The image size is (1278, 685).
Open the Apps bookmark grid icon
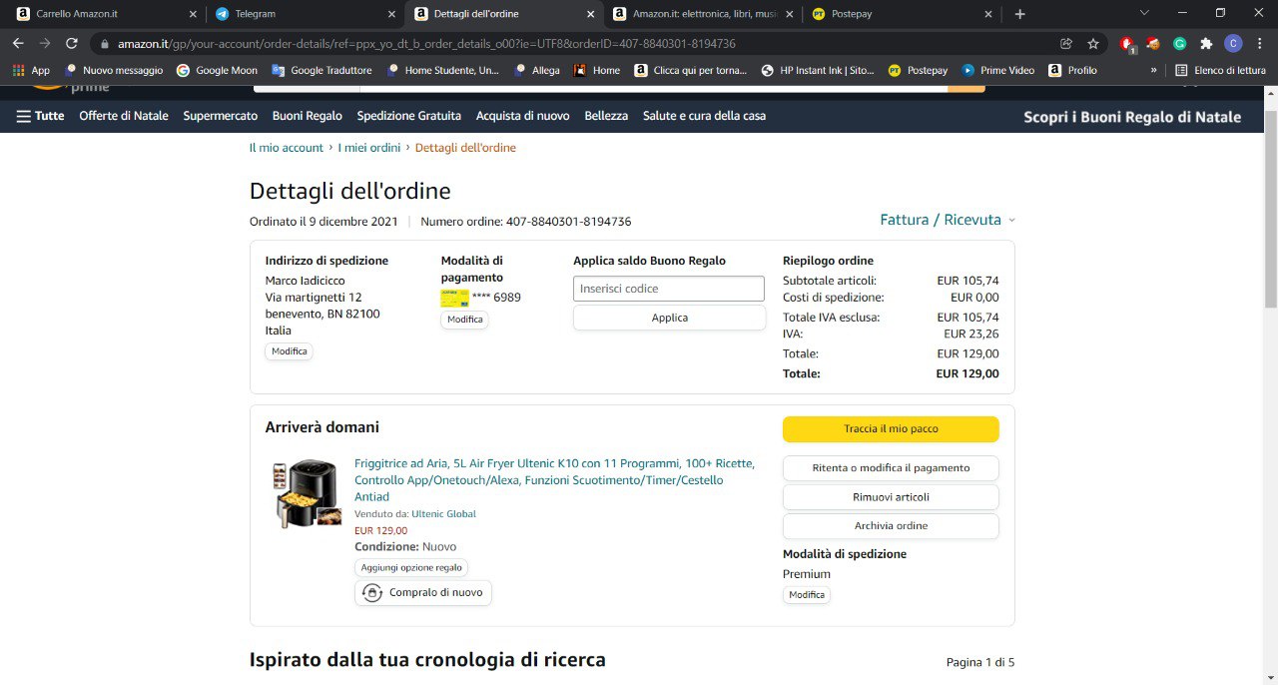[x=18, y=71]
